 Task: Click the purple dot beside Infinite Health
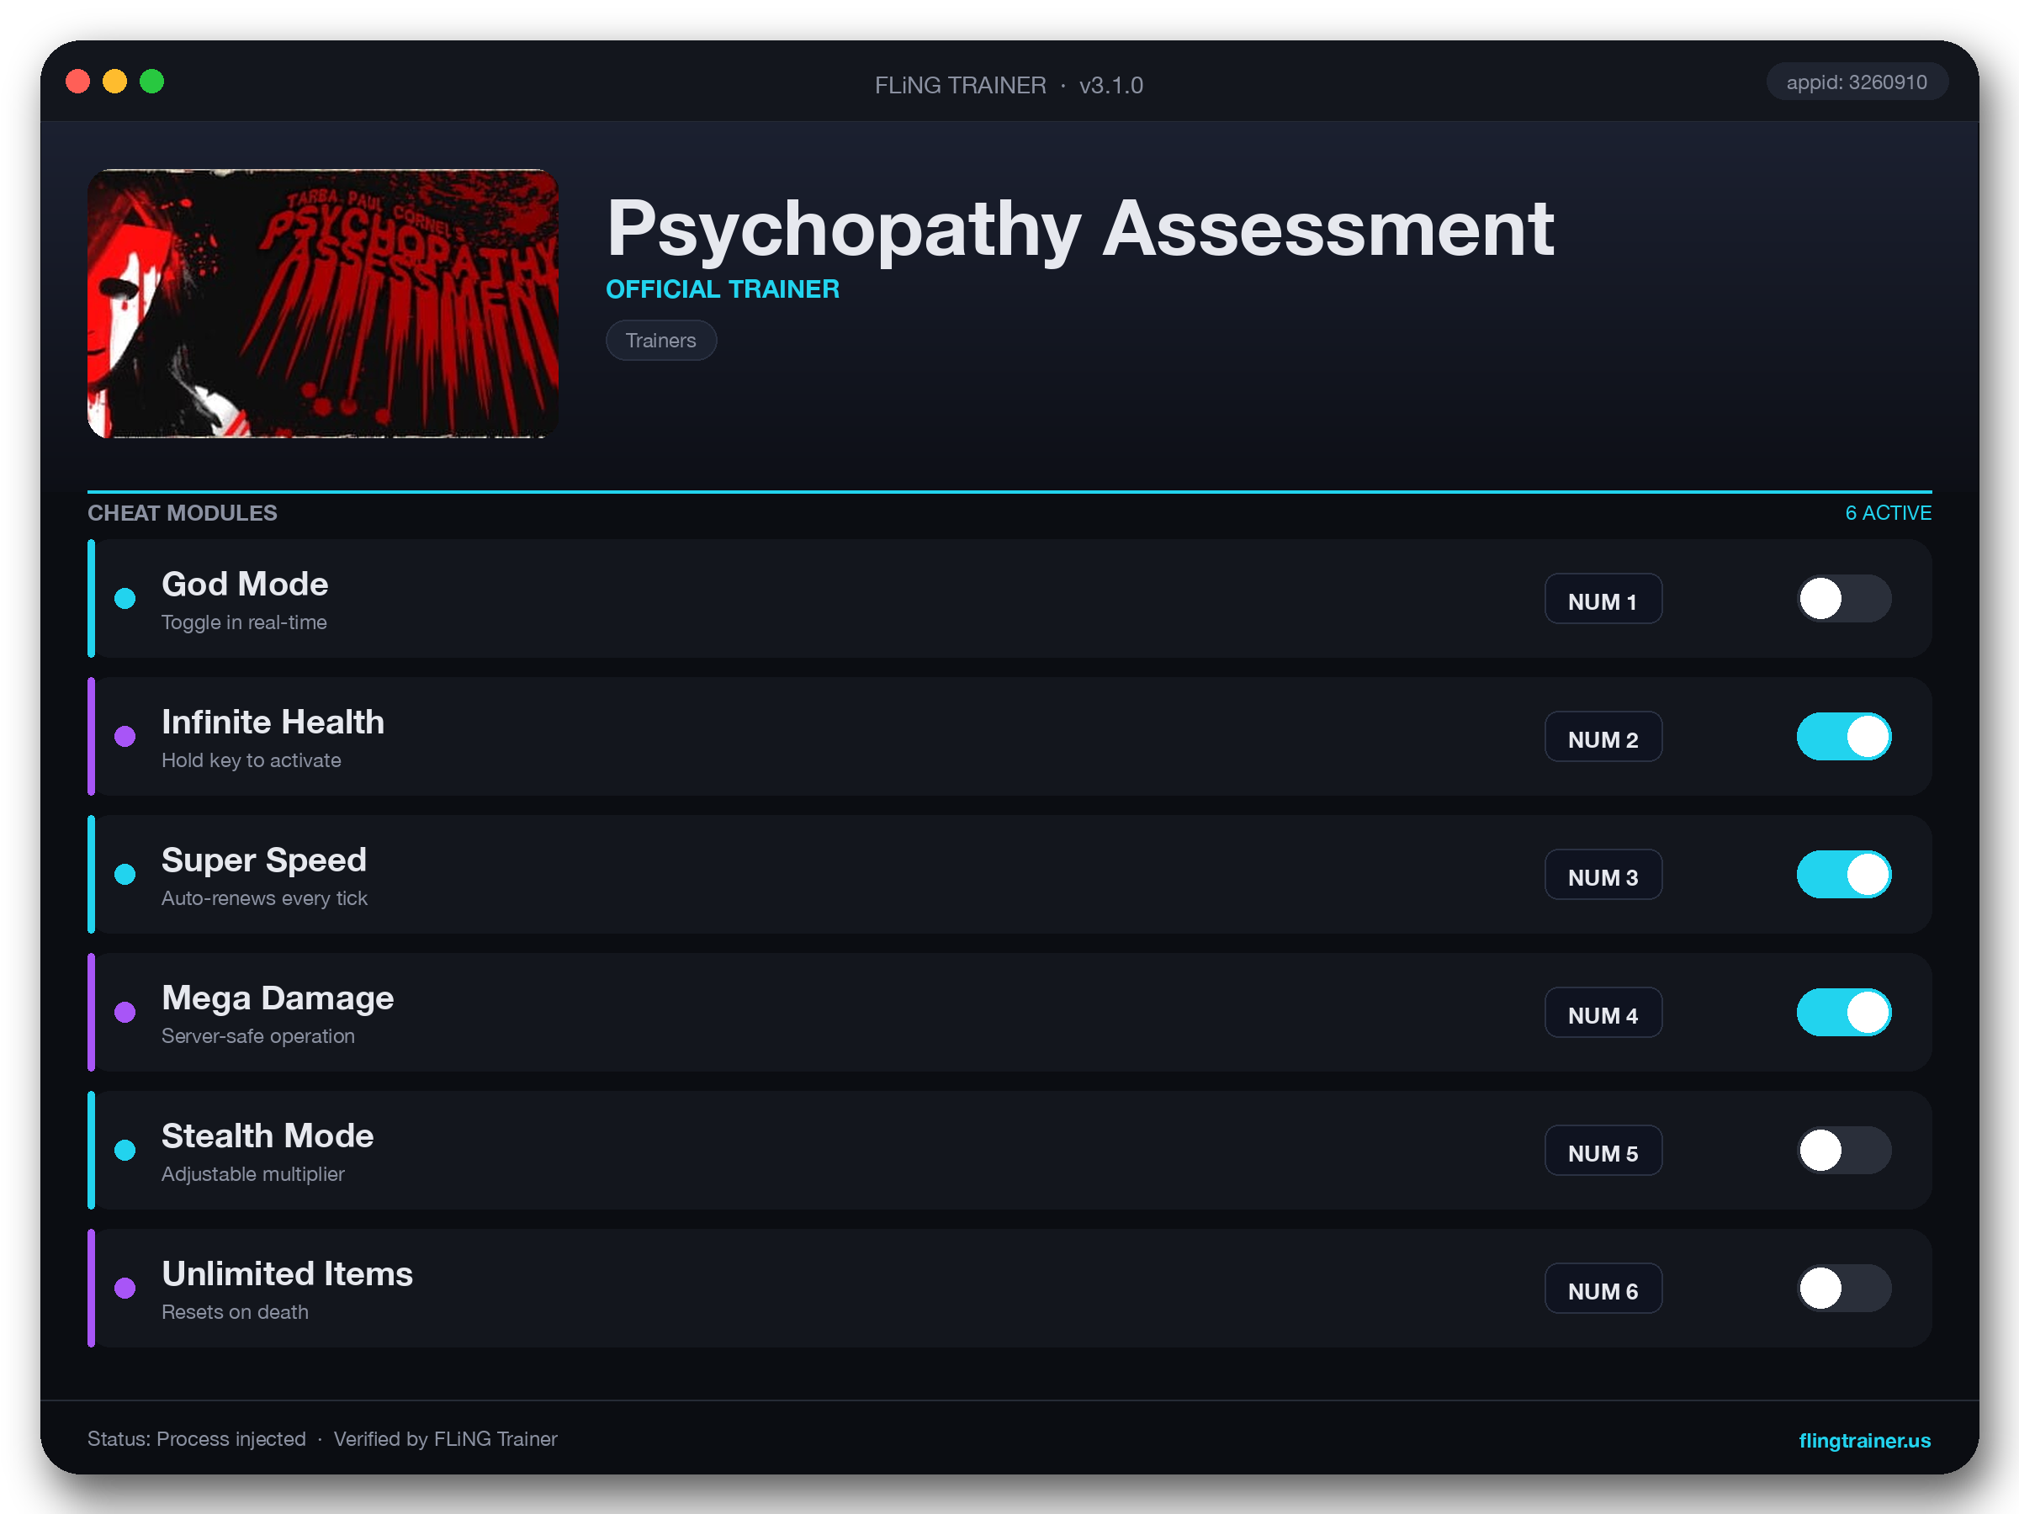[x=125, y=737]
